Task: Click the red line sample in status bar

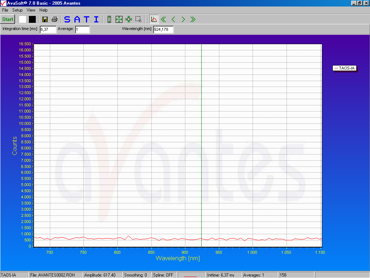Action: pyautogui.click(x=190, y=276)
